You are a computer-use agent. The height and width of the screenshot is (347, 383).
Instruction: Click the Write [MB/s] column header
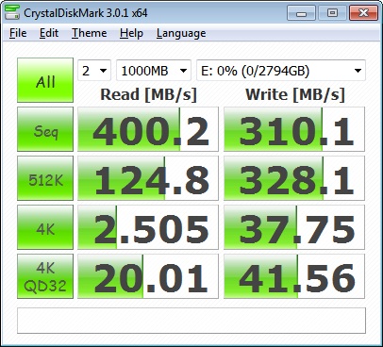coord(295,94)
